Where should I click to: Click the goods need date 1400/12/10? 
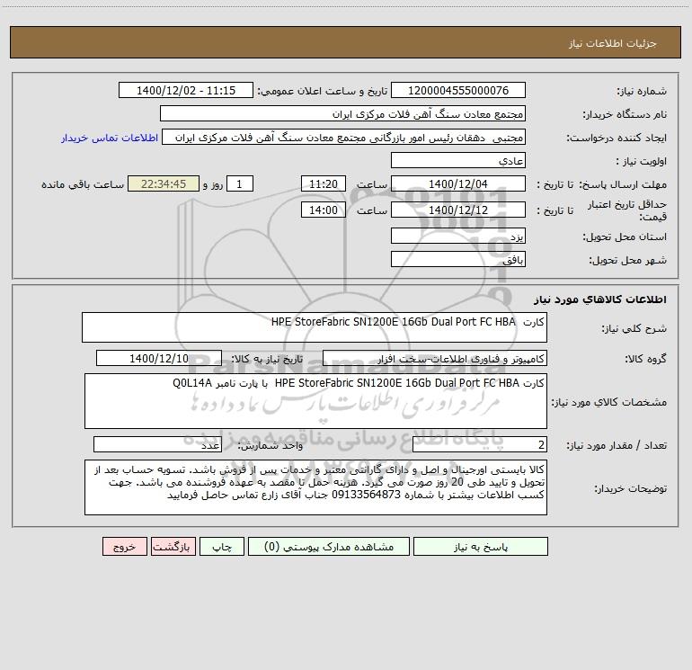159,358
